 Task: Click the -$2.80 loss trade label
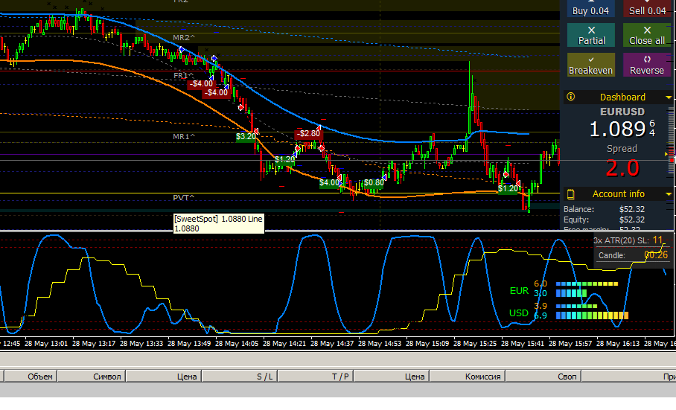point(309,133)
